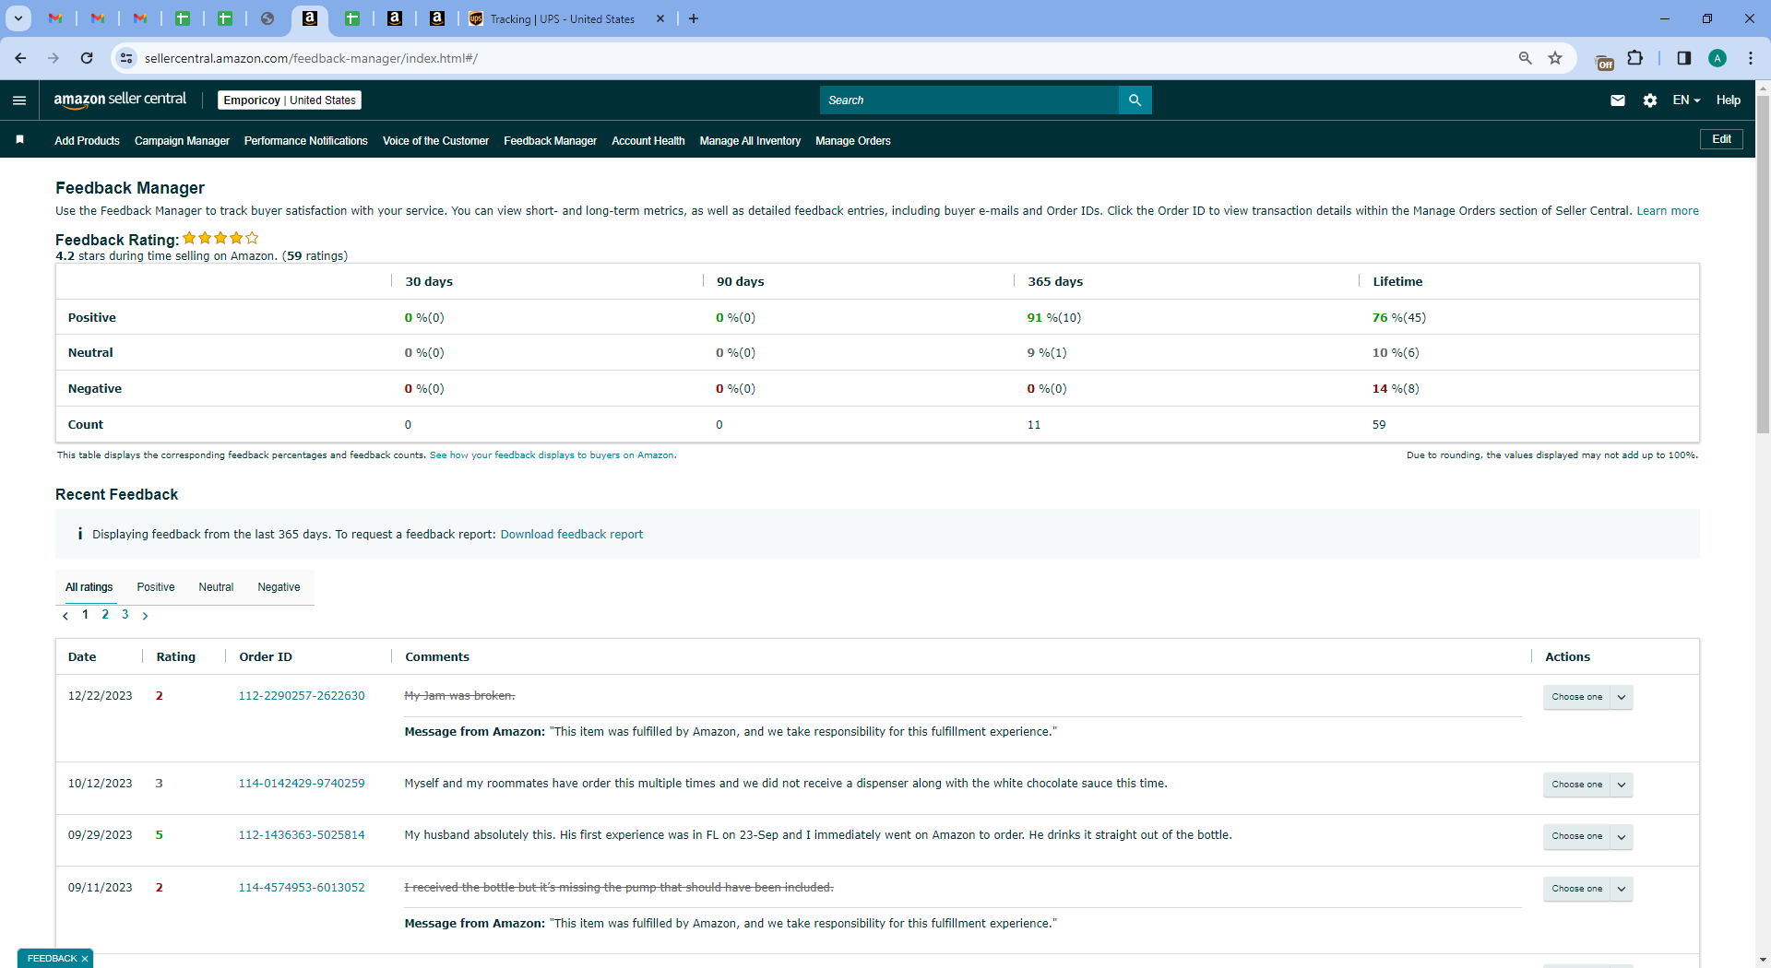This screenshot has width=1771, height=968.
Task: Click Download feedback report link
Action: tap(572, 535)
